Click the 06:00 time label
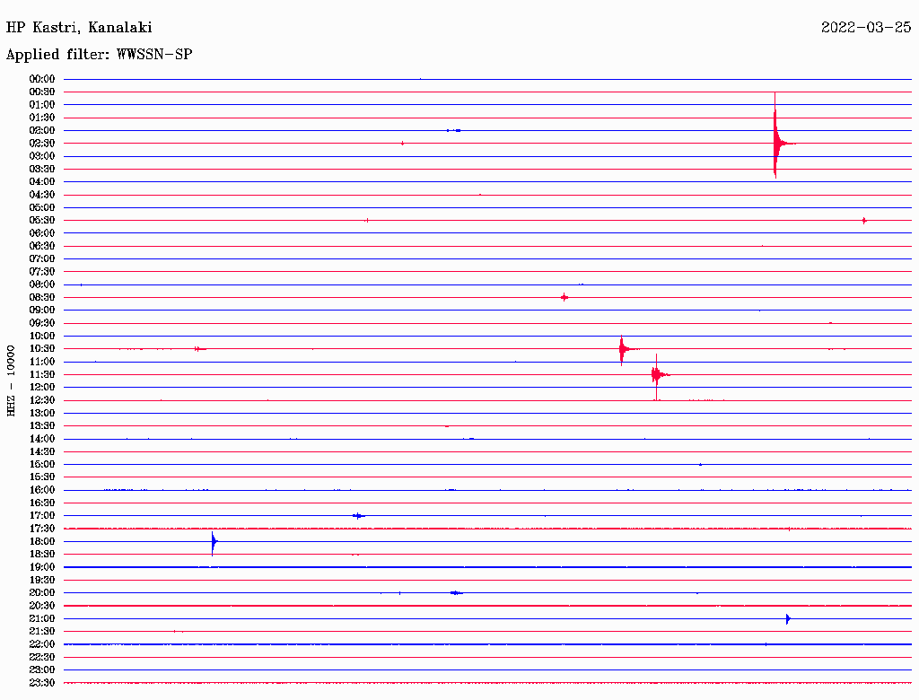Screen dimensions: 919x700 click(42, 233)
